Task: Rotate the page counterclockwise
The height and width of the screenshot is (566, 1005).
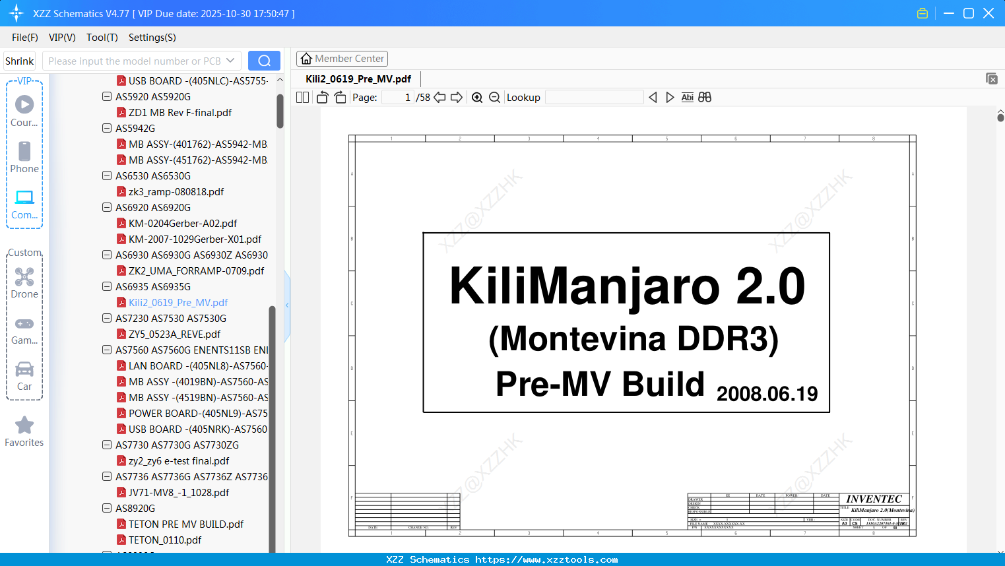Action: click(322, 98)
